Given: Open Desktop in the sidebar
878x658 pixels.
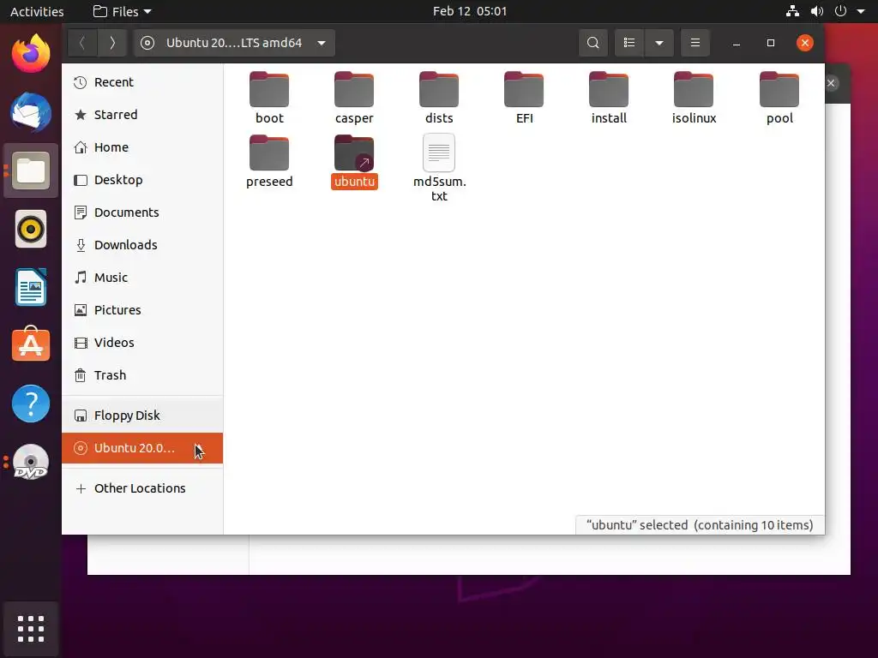Looking at the screenshot, I should point(142,180).
